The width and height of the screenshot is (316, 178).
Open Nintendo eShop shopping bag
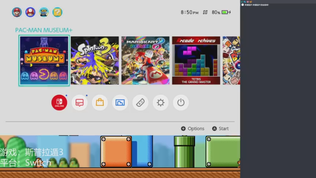(x=100, y=102)
